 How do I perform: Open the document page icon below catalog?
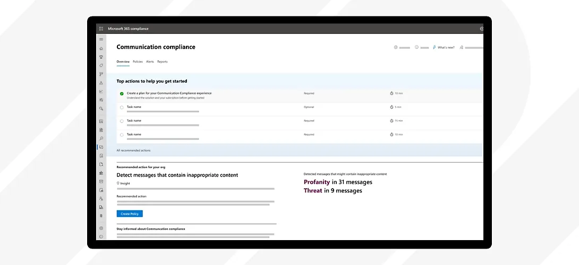[x=101, y=130]
